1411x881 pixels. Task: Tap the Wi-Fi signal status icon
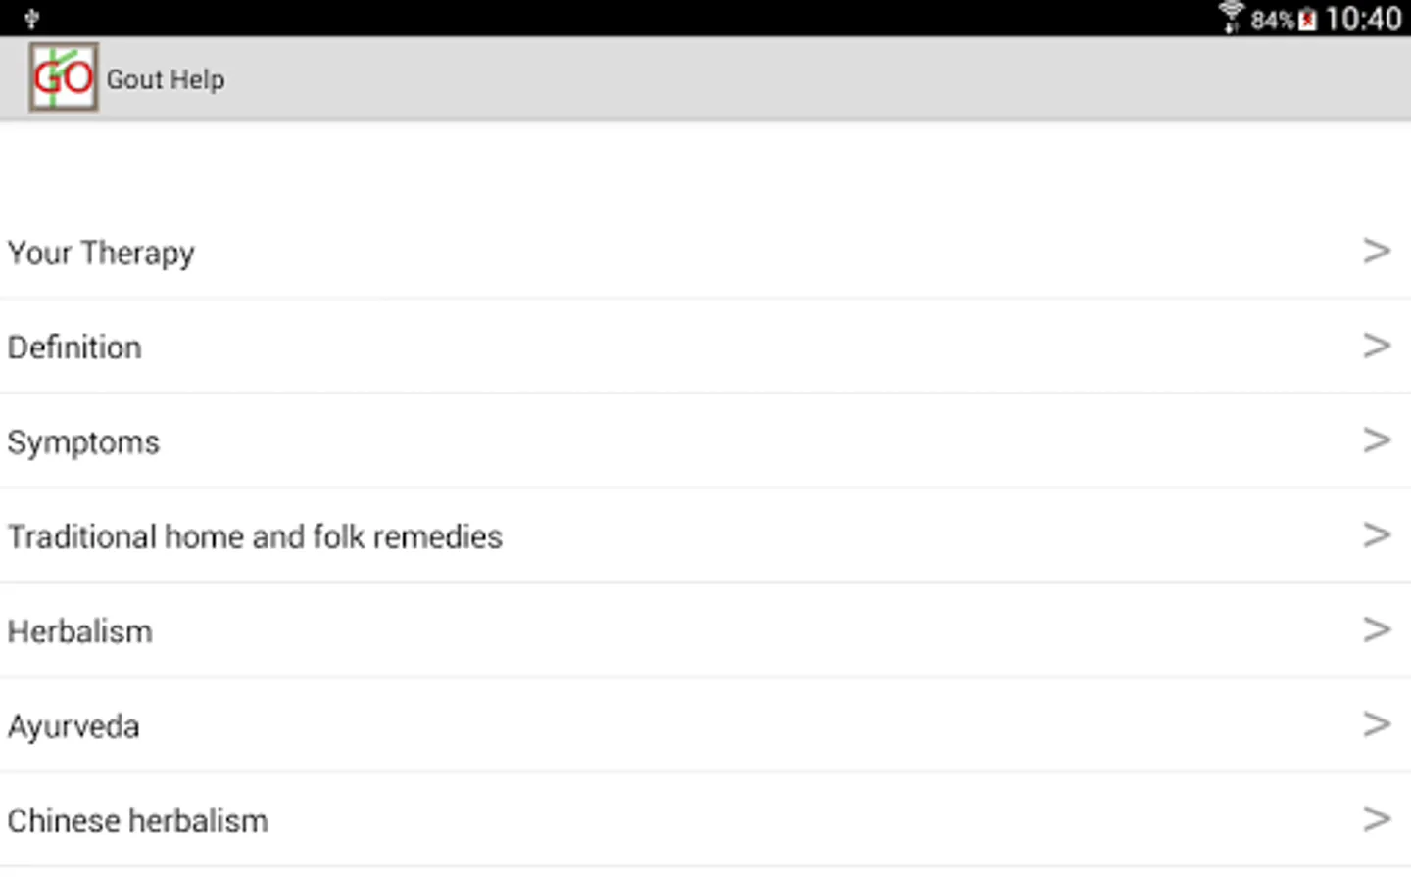point(1232,19)
